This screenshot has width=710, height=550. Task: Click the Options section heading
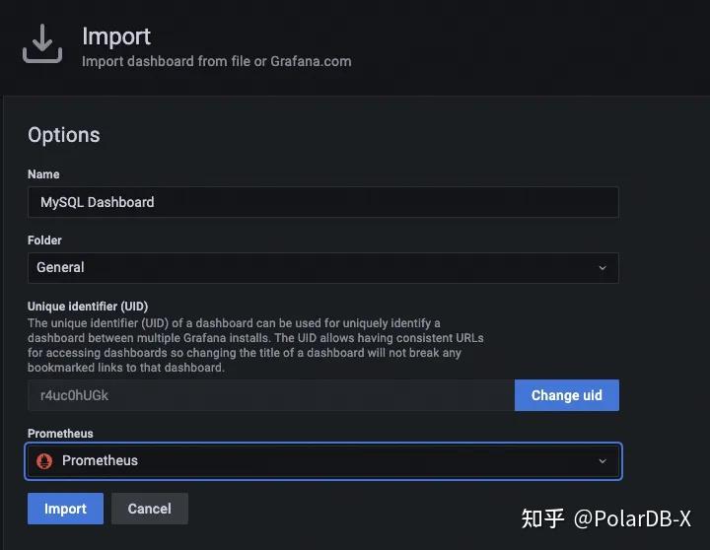[64, 135]
